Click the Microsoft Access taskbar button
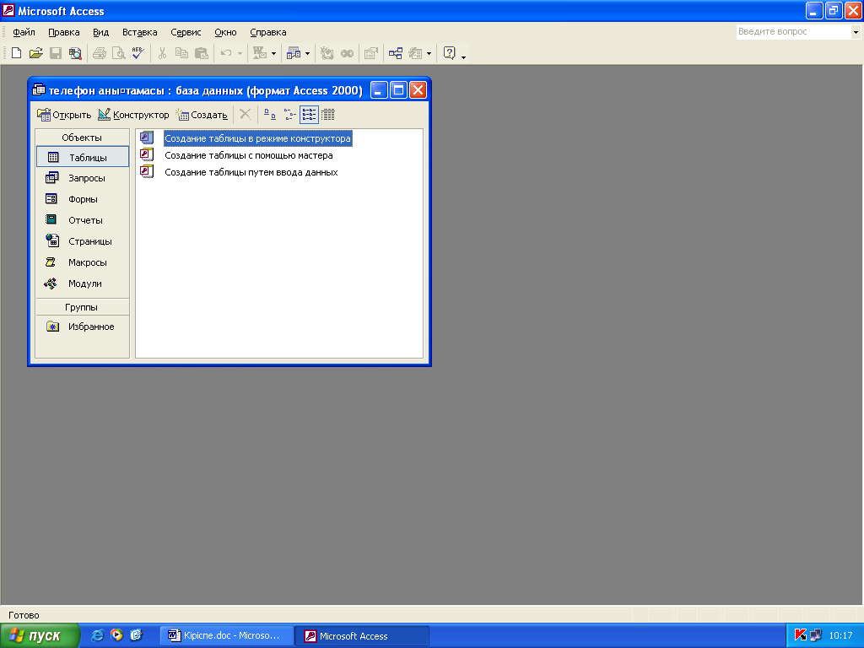Screen dimensions: 864x648 click(362, 636)
